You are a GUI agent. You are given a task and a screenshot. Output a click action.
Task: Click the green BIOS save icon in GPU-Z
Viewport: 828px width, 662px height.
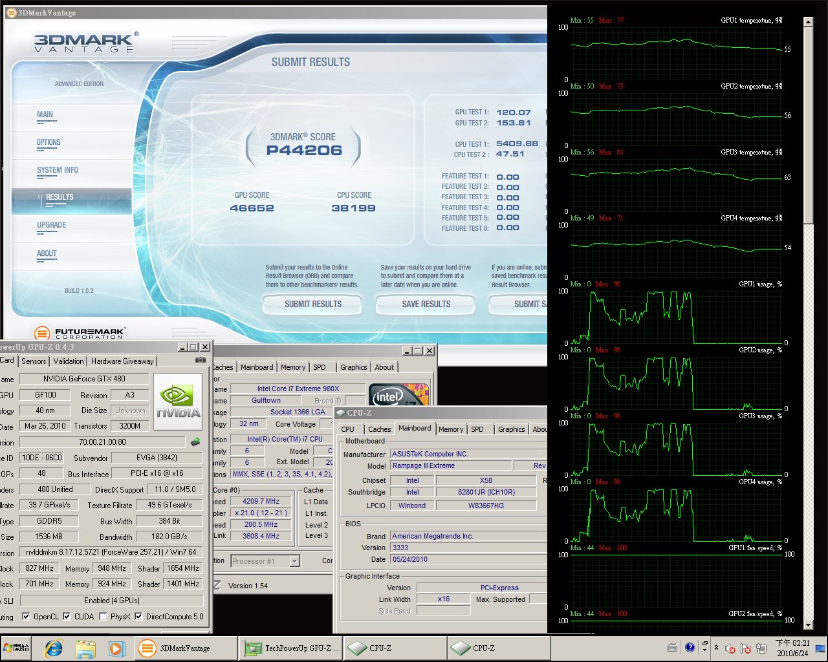(195, 442)
